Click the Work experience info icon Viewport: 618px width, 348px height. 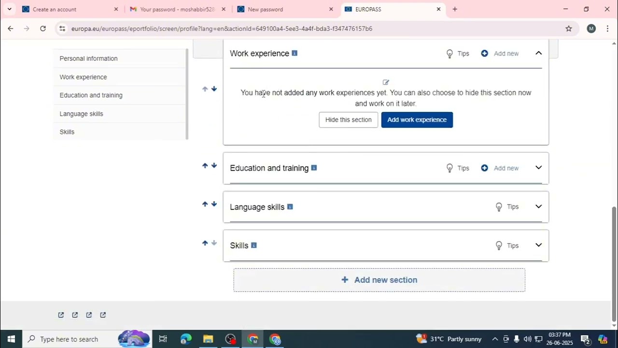tap(295, 53)
